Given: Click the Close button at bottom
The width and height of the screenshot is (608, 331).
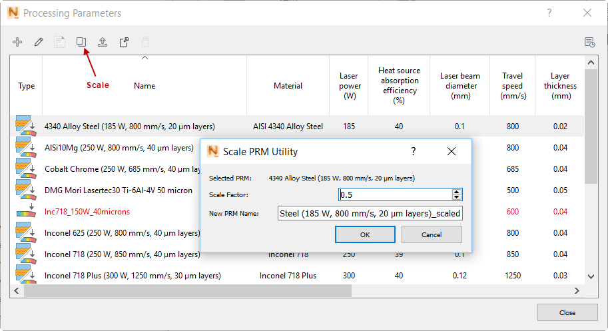Looking at the screenshot, I should pos(567,312).
